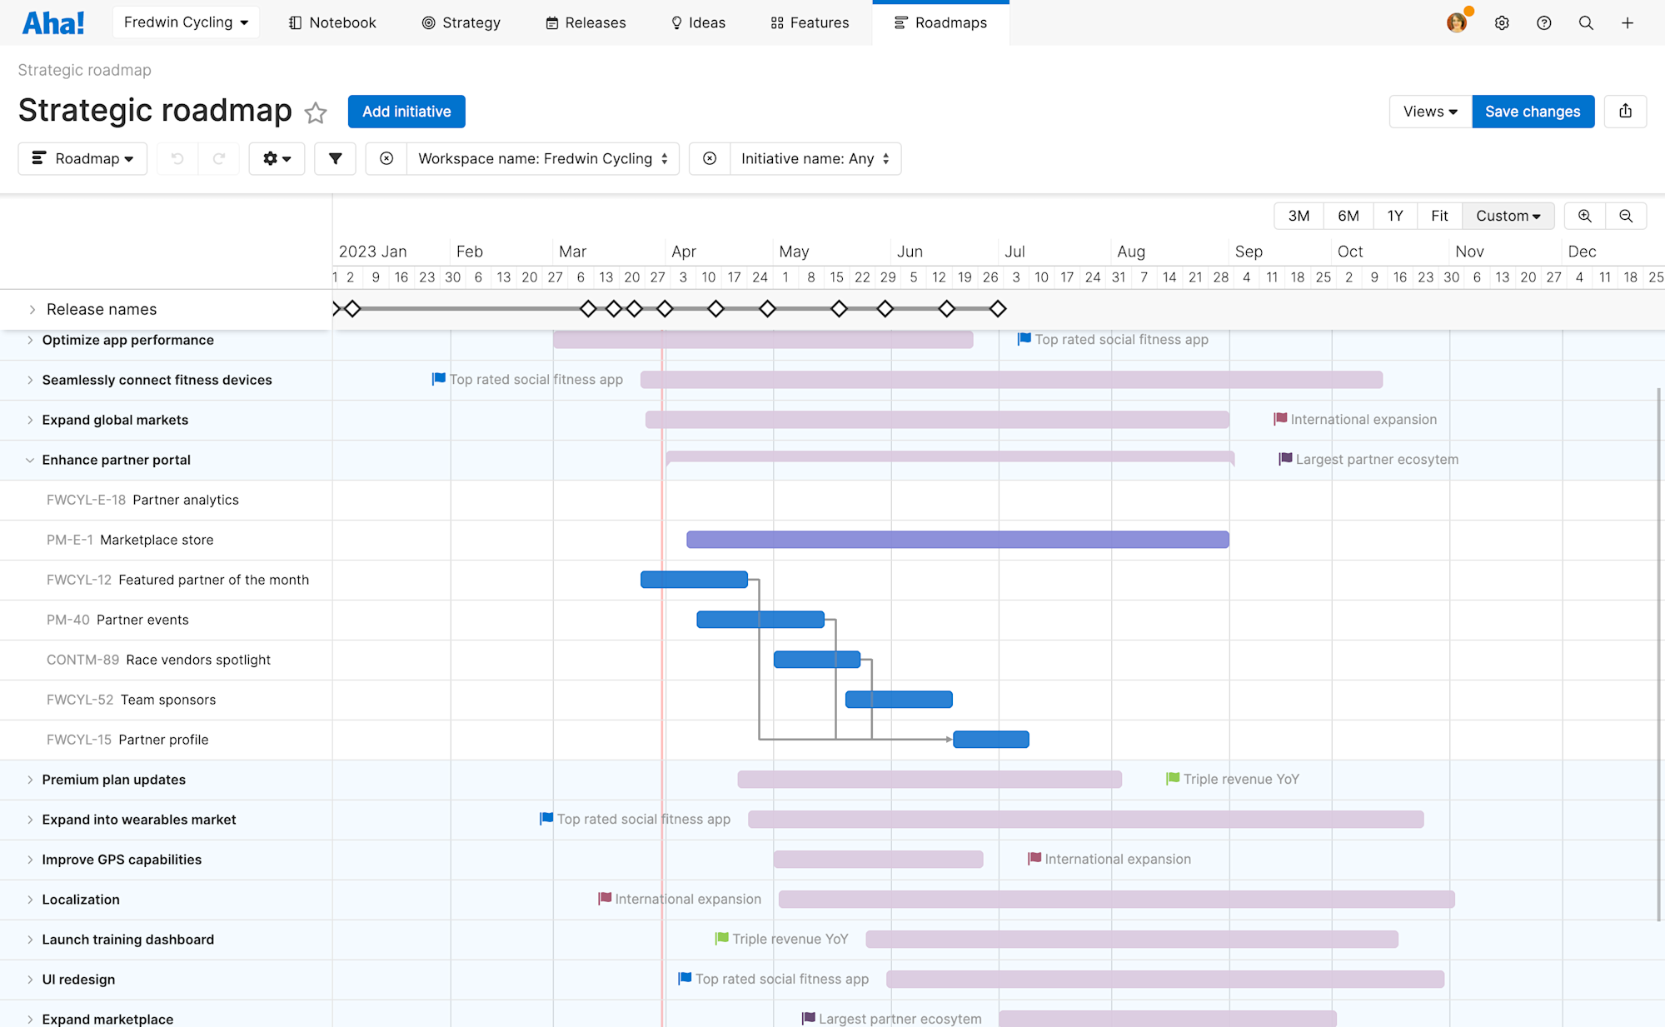
Task: Open search from the top navigation
Action: pos(1586,22)
